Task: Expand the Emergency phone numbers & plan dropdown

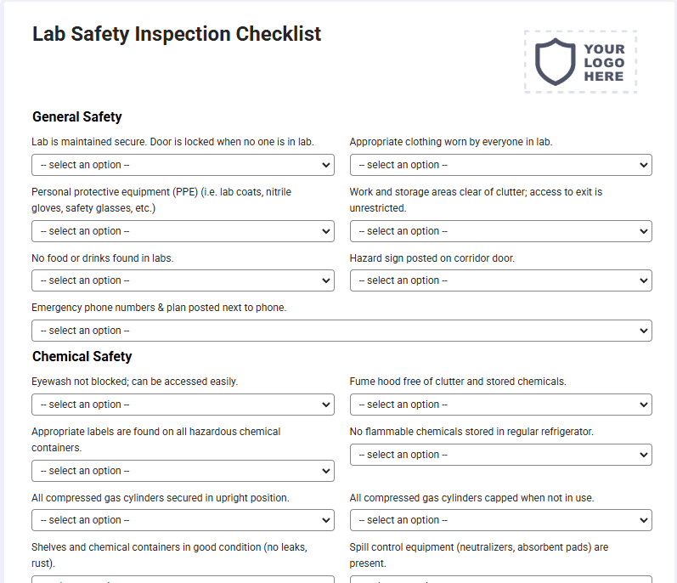Action: click(341, 331)
